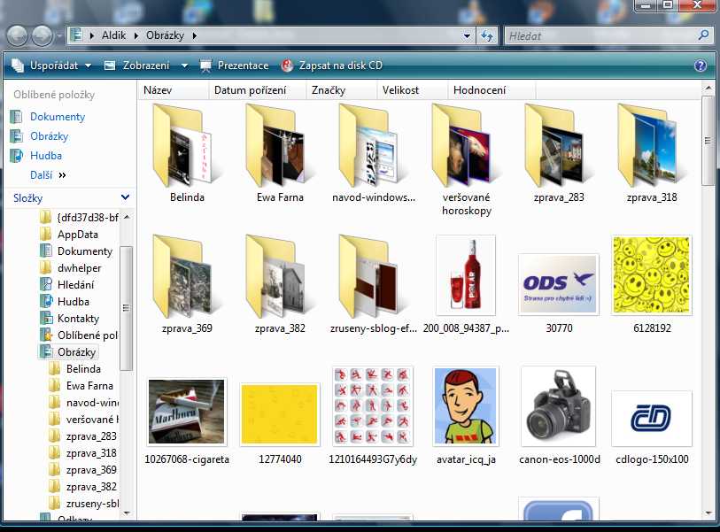This screenshot has width=720, height=532.
Task: Open the Zobrazení views dropdown arrow
Action: point(184,66)
